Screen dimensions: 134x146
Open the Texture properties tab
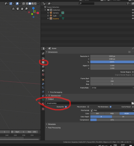pyautogui.click(x=43, y=109)
